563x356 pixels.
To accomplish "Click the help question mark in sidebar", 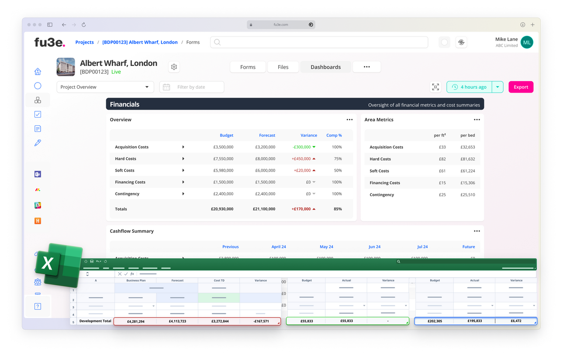I will (x=38, y=306).
